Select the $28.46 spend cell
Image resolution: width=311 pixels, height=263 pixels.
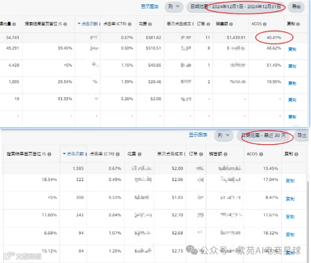click(x=155, y=81)
